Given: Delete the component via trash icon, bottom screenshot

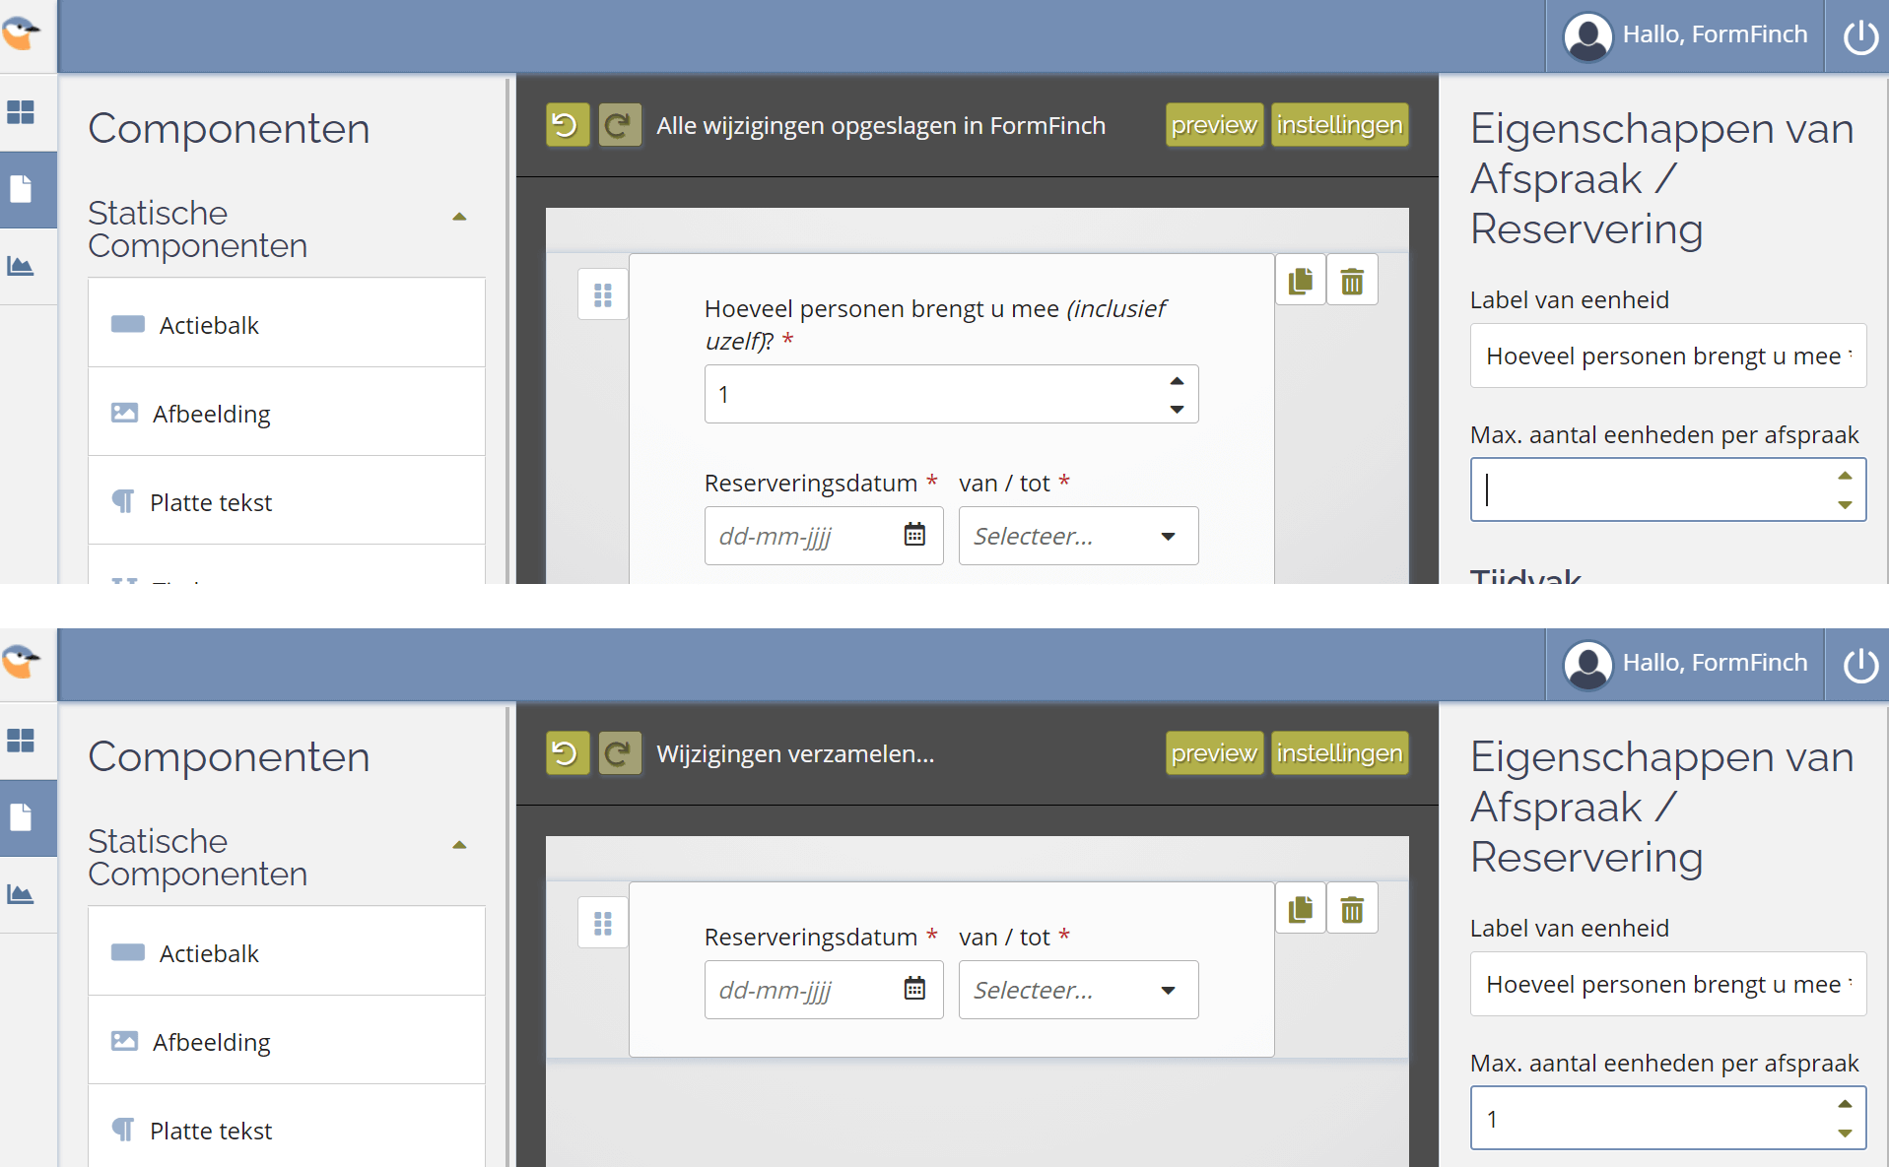Looking at the screenshot, I should [x=1352, y=908].
